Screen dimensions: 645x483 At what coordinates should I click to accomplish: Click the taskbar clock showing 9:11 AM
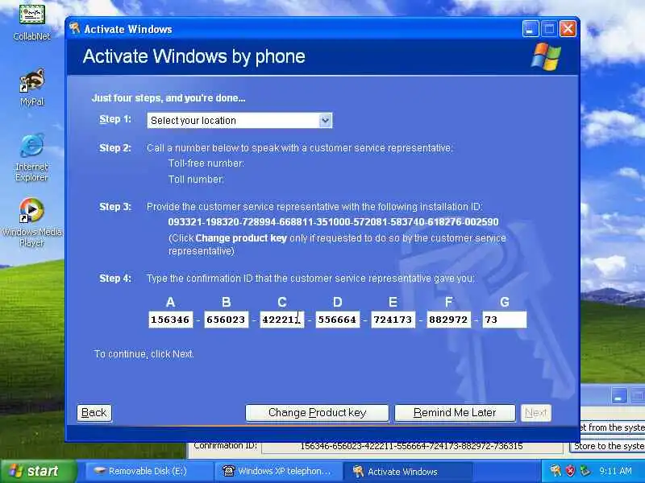click(615, 471)
